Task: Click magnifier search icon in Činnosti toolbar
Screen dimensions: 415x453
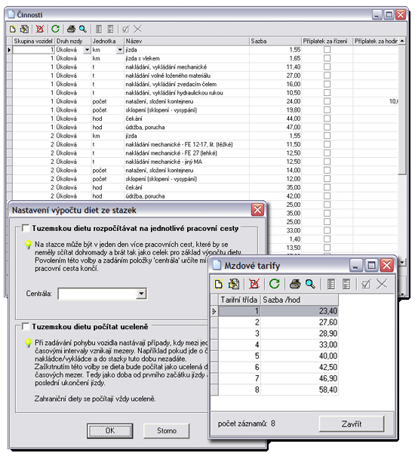Action: point(83,29)
